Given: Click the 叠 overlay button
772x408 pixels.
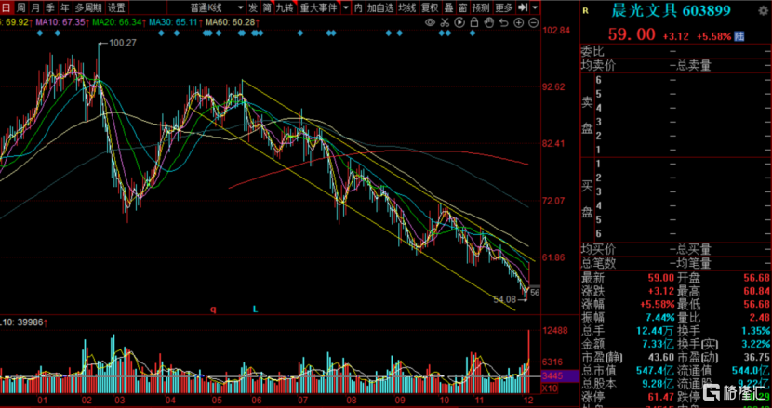Looking at the screenshot, I should coord(448,7).
